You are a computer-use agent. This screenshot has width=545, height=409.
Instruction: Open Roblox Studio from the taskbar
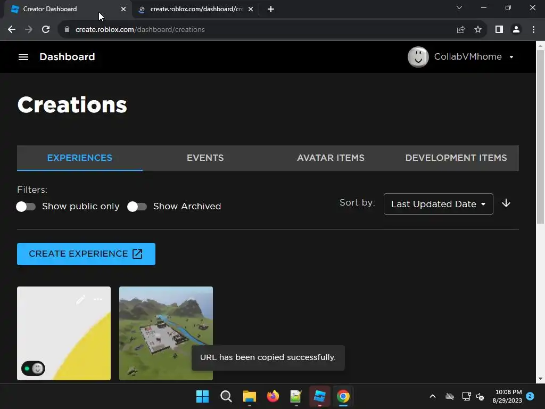(x=320, y=396)
